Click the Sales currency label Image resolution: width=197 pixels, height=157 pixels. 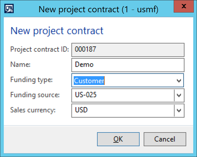[x=33, y=110]
